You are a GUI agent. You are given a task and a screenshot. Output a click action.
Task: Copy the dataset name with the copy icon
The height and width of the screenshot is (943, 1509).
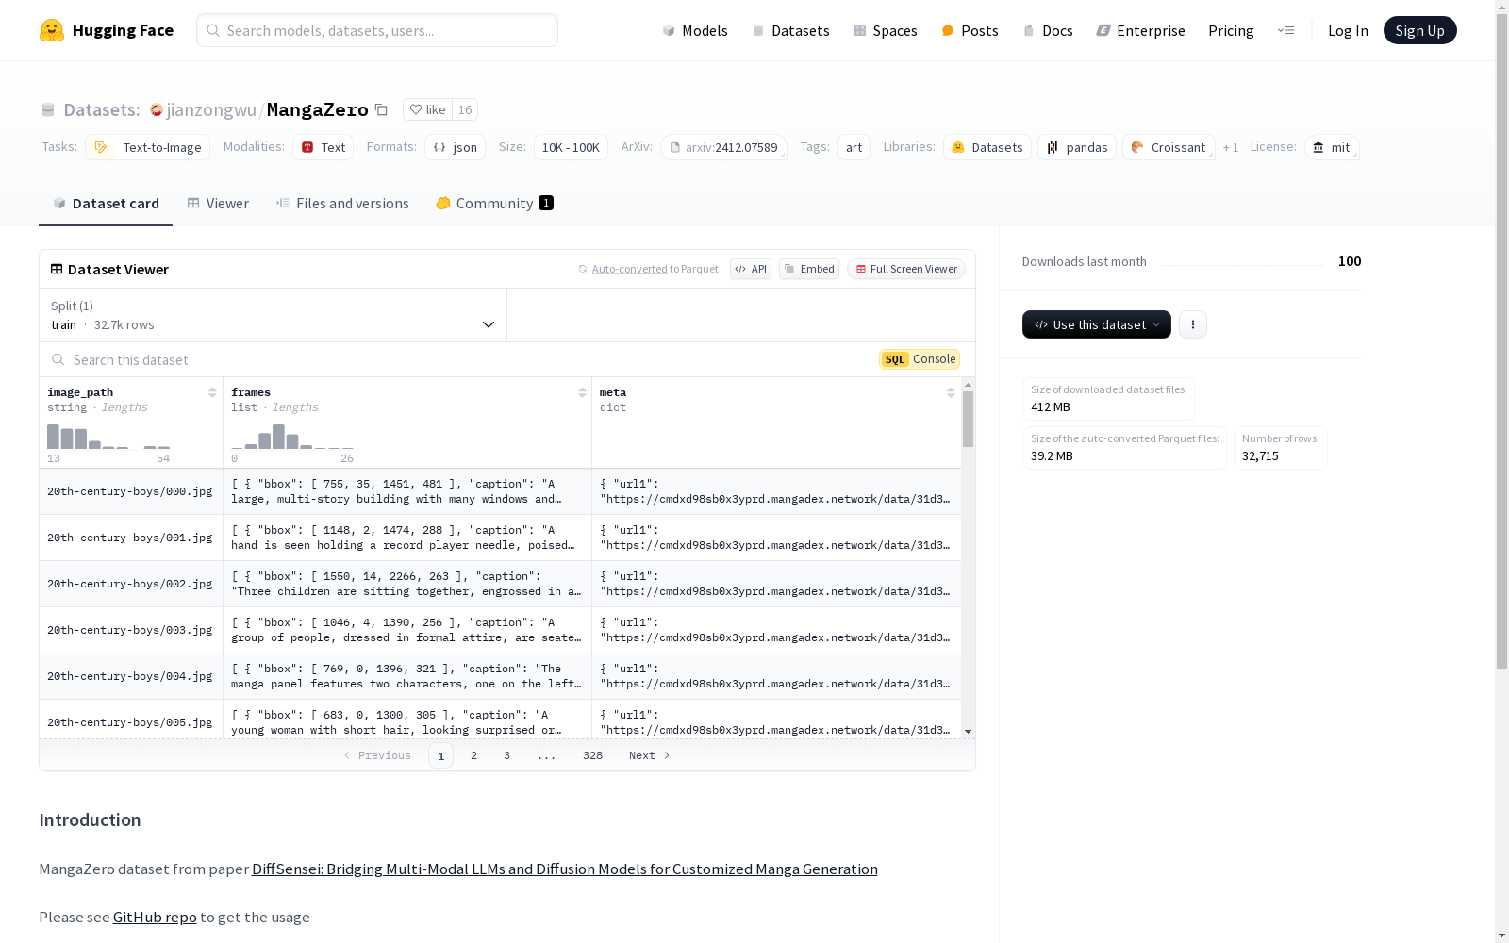pyautogui.click(x=381, y=109)
